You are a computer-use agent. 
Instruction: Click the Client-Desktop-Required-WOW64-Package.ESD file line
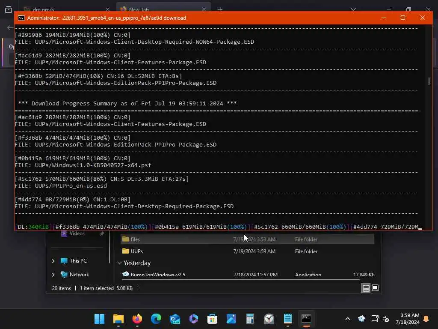pos(135,42)
